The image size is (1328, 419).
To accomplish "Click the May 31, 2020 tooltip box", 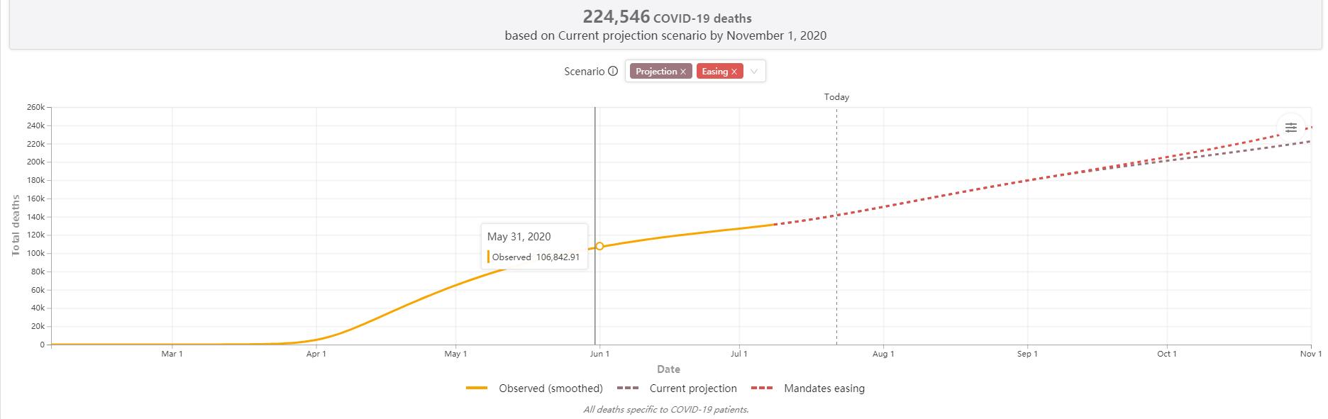I will point(534,246).
